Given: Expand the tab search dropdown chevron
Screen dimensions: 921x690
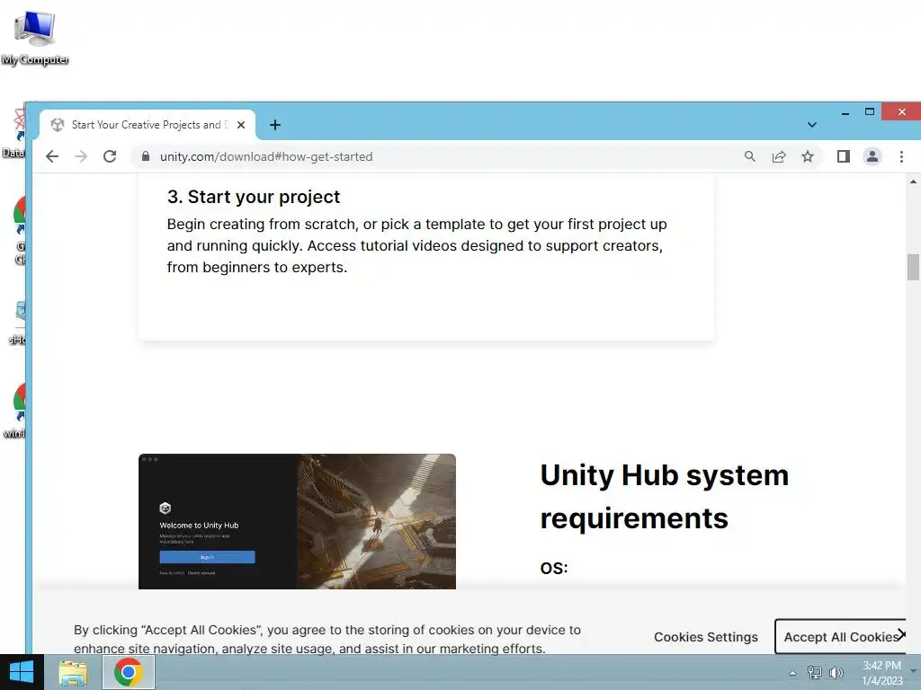Looking at the screenshot, I should tap(812, 125).
